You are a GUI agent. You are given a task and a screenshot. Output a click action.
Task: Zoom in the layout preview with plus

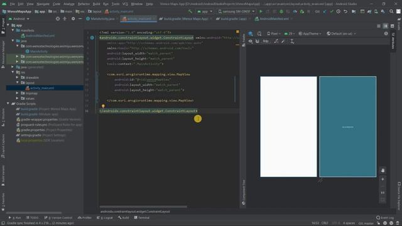383,180
